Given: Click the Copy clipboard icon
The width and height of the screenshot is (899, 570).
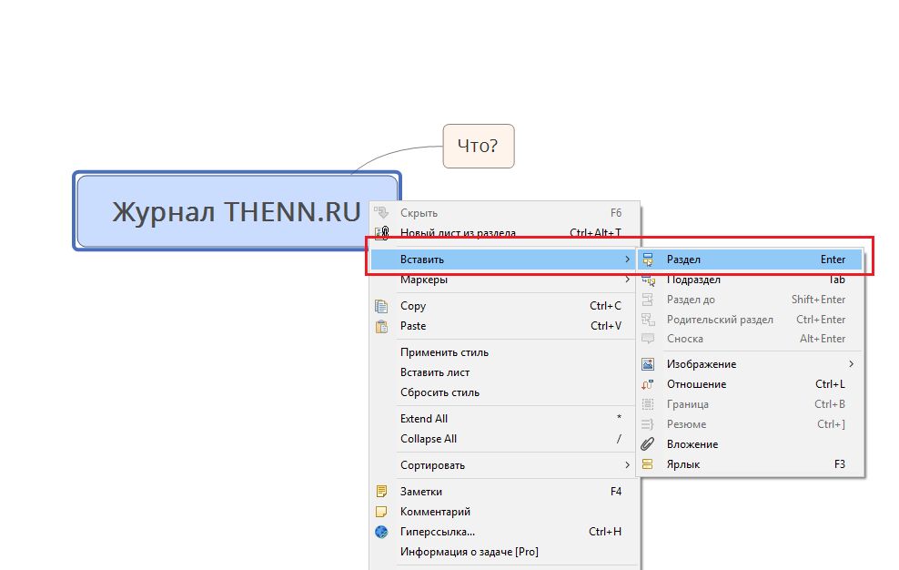Looking at the screenshot, I should (381, 306).
